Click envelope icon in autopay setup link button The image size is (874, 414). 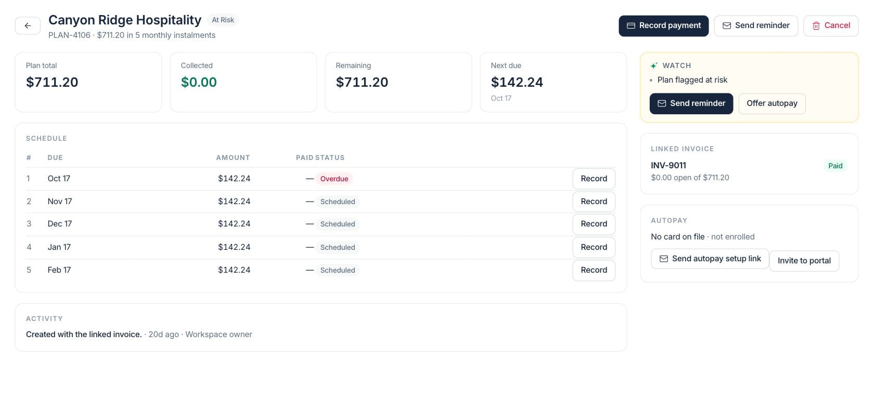(x=664, y=259)
